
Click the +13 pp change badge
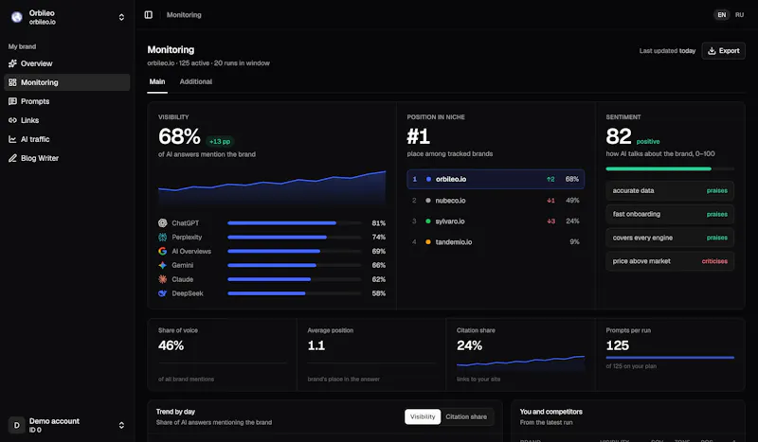point(220,142)
